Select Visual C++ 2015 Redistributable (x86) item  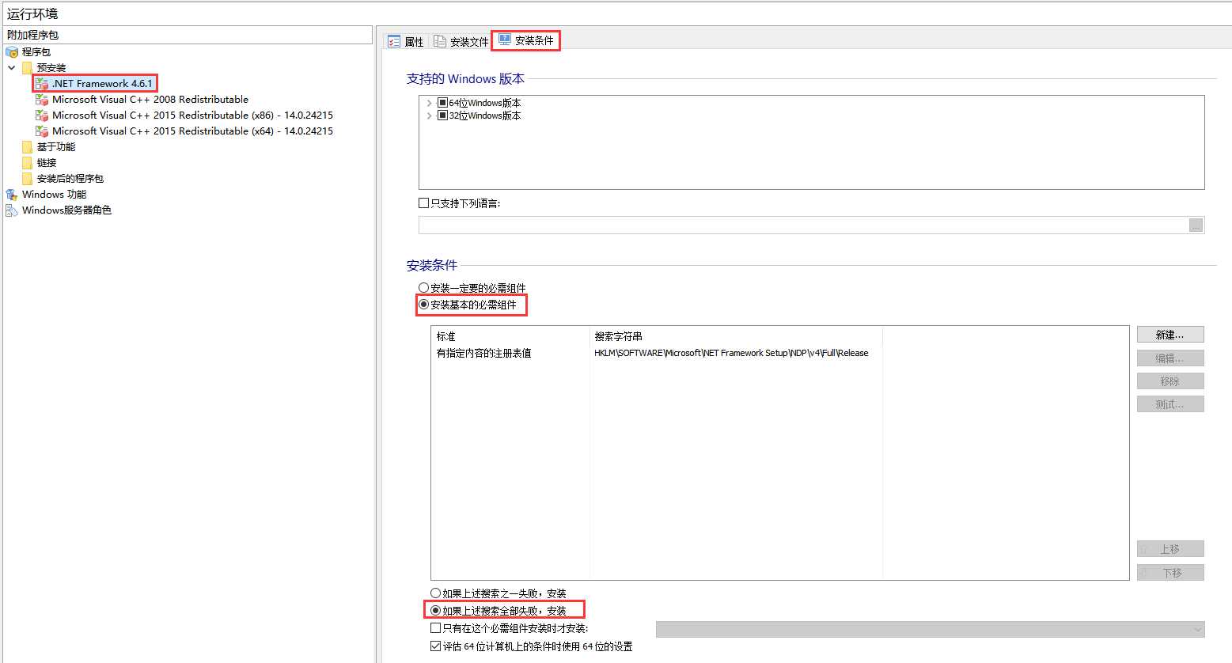[192, 116]
